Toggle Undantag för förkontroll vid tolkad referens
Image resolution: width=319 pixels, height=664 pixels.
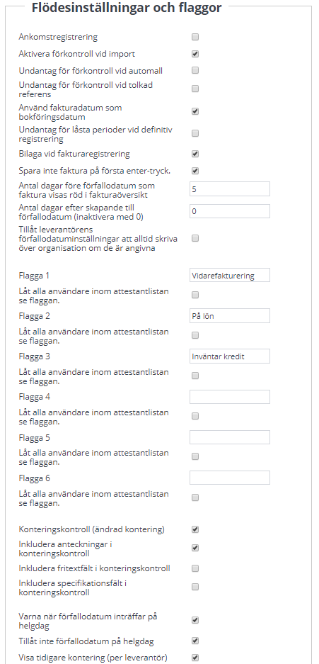coord(195,89)
